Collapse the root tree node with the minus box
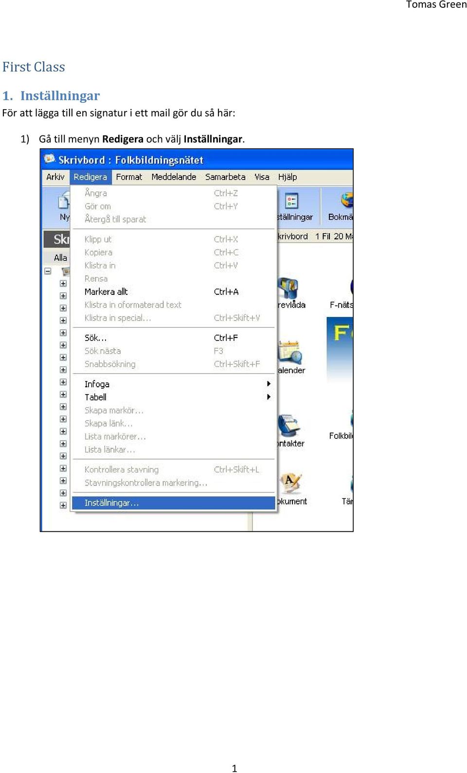 [x=48, y=271]
